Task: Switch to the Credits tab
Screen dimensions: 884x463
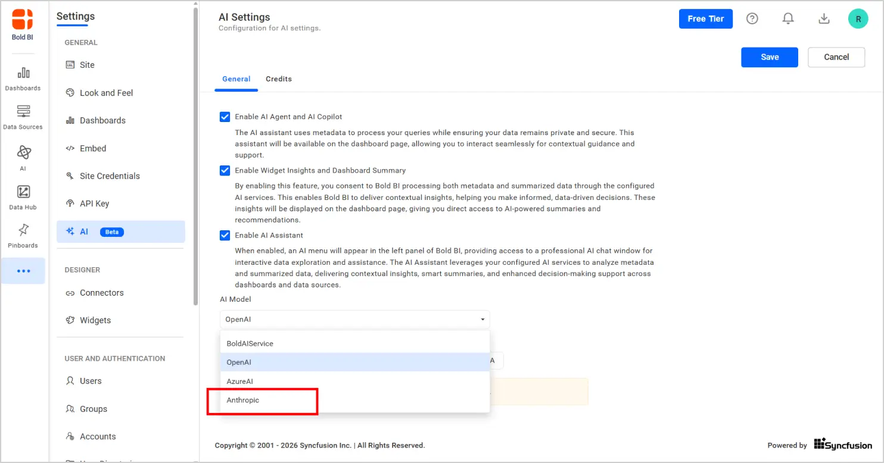Action: (x=279, y=79)
